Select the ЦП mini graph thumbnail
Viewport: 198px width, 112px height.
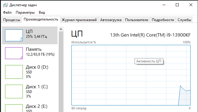coord(14,35)
